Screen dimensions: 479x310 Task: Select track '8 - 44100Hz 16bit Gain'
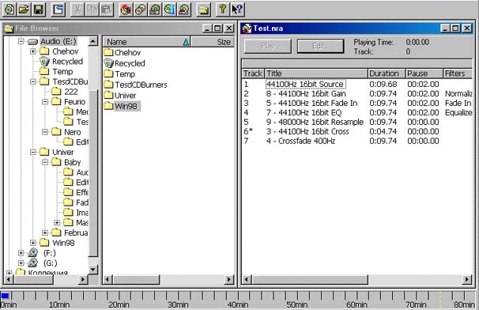306,93
